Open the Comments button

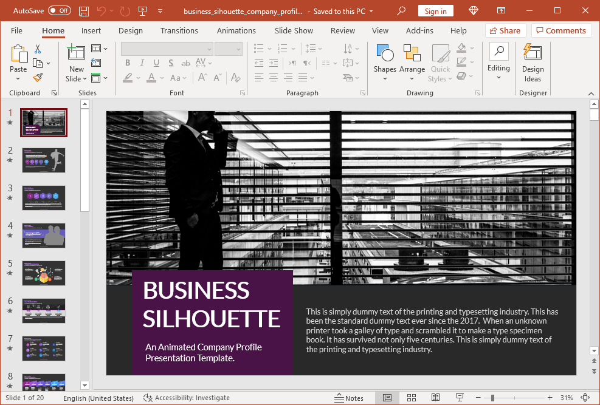(560, 30)
